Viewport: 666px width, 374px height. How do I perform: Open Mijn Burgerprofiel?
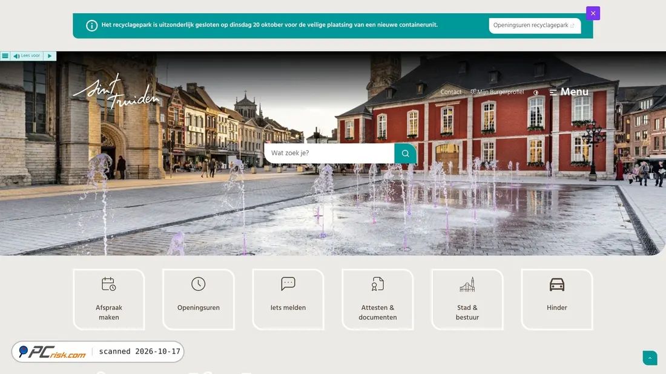497,92
